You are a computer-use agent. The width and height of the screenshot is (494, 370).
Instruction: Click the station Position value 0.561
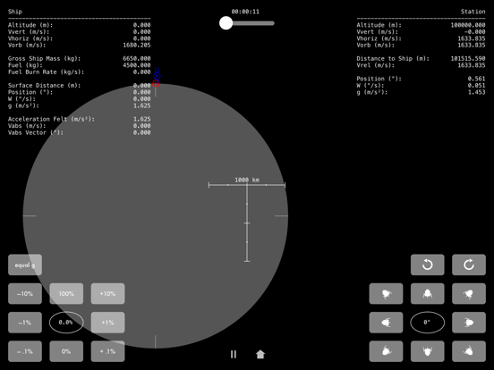tap(476, 79)
